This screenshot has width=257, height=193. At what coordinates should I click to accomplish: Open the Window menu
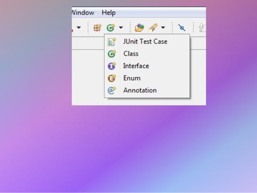click(x=83, y=12)
